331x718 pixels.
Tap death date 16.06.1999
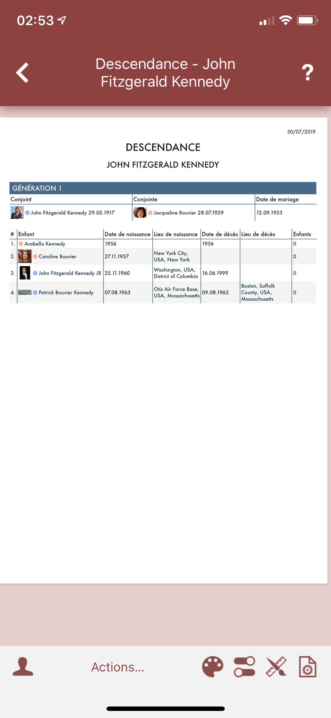(215, 273)
